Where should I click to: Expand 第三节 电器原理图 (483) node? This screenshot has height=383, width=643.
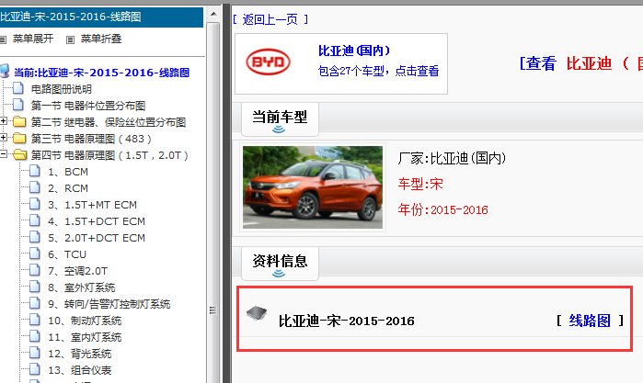(4, 137)
